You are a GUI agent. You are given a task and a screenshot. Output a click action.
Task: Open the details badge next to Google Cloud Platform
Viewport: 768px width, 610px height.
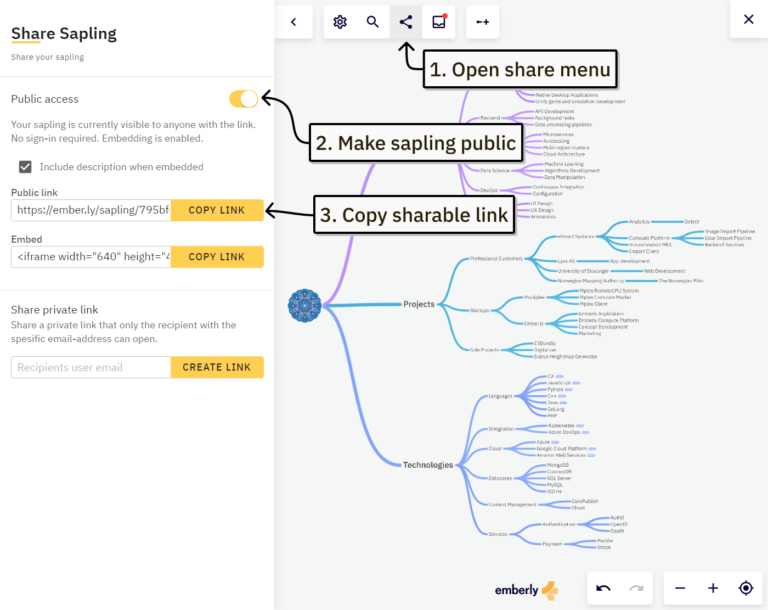point(592,449)
